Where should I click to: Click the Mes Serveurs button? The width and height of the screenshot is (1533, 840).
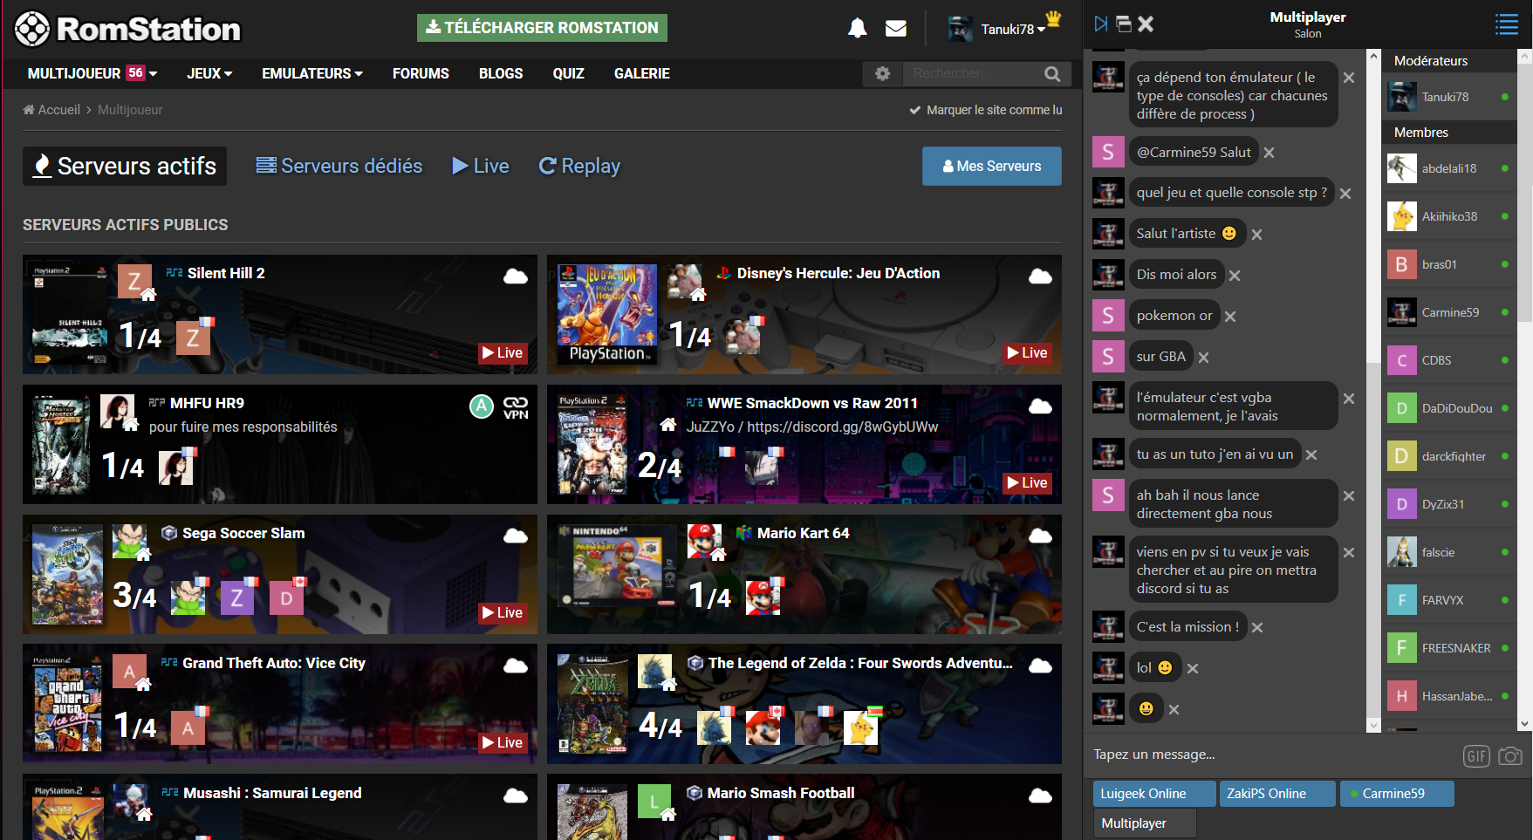point(992,166)
